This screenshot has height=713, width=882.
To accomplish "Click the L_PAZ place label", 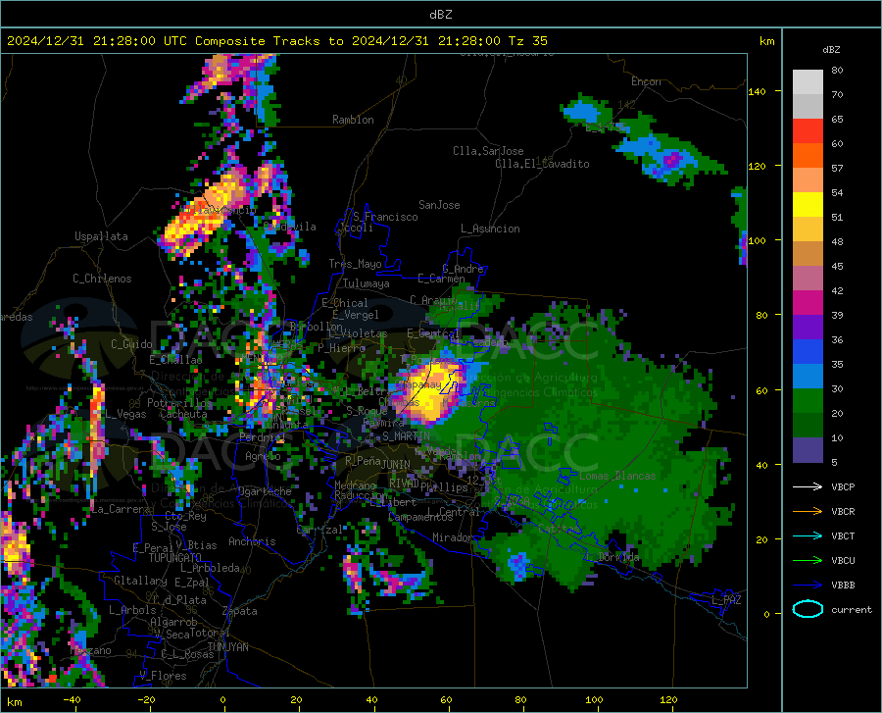I will coord(726,600).
